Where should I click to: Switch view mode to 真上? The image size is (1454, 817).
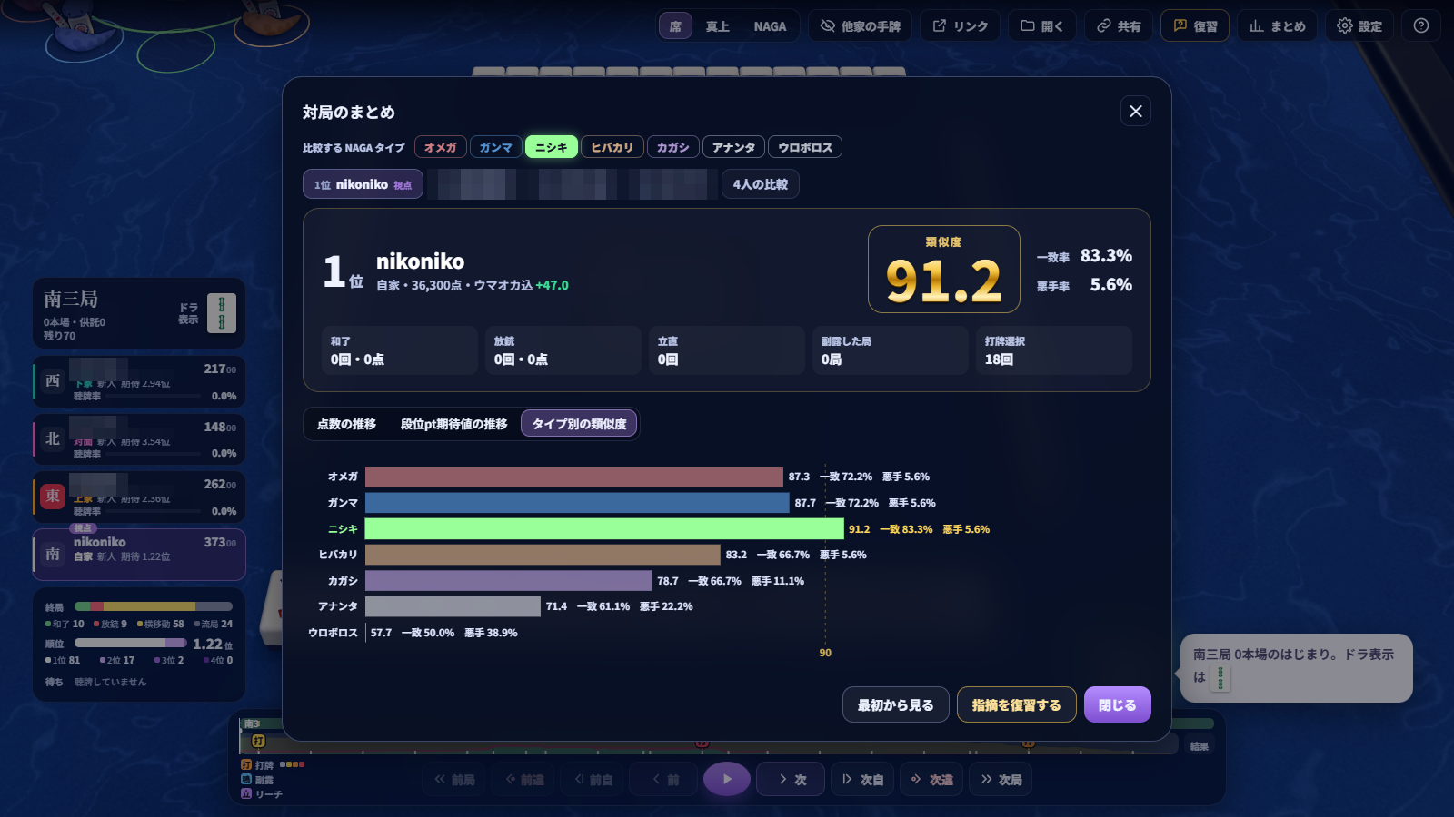(718, 25)
